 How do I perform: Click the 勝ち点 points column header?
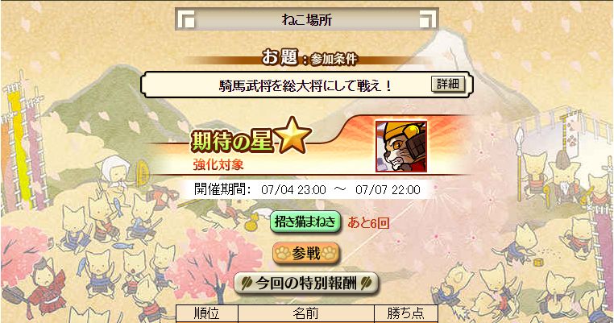pos(405,313)
